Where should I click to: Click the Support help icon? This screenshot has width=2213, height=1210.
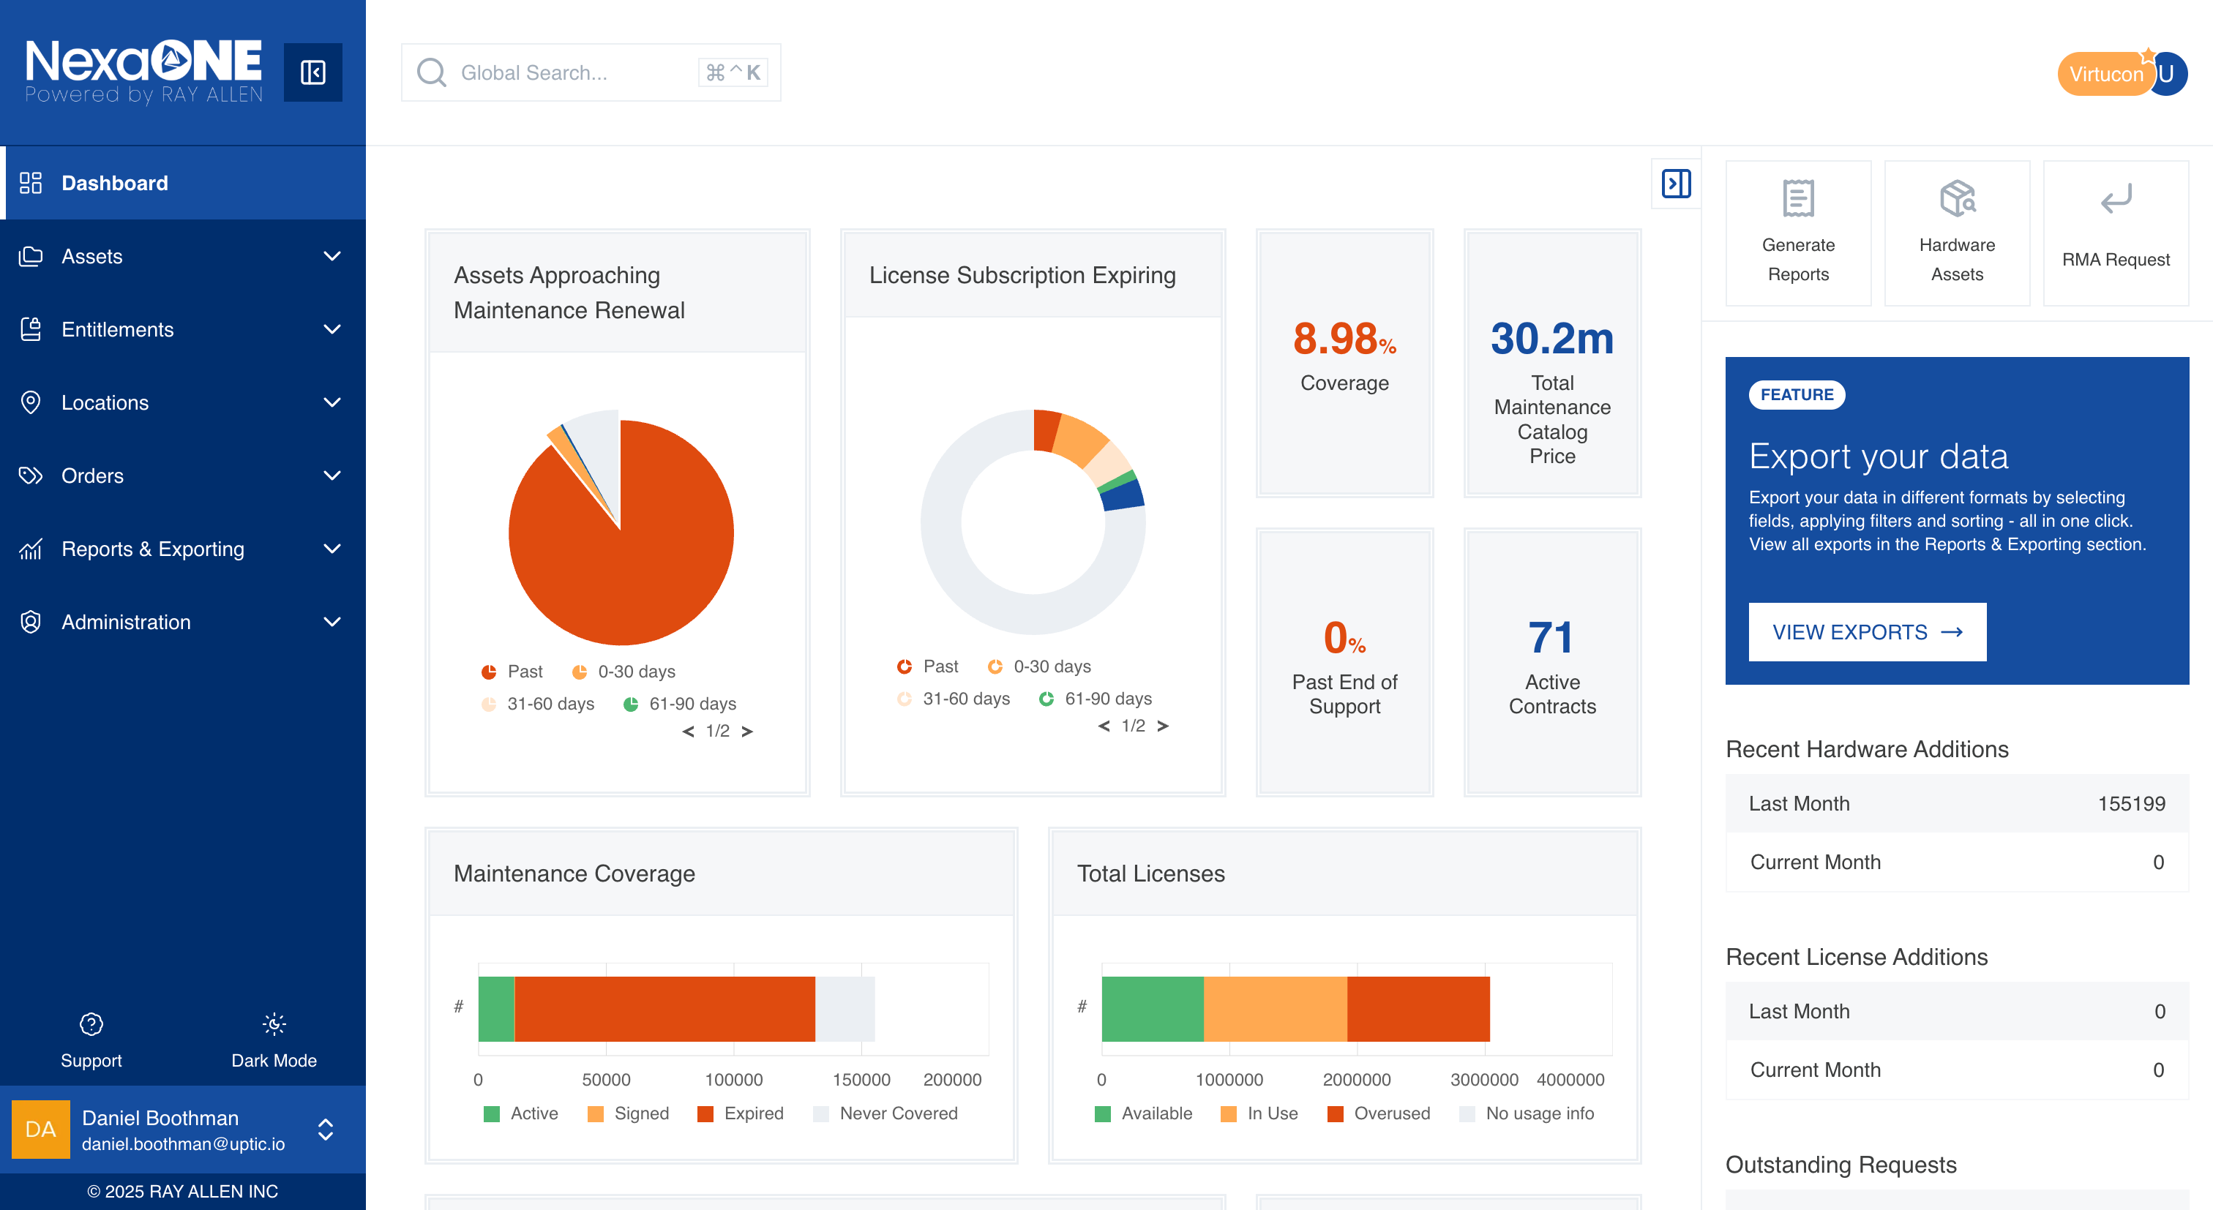[91, 1023]
